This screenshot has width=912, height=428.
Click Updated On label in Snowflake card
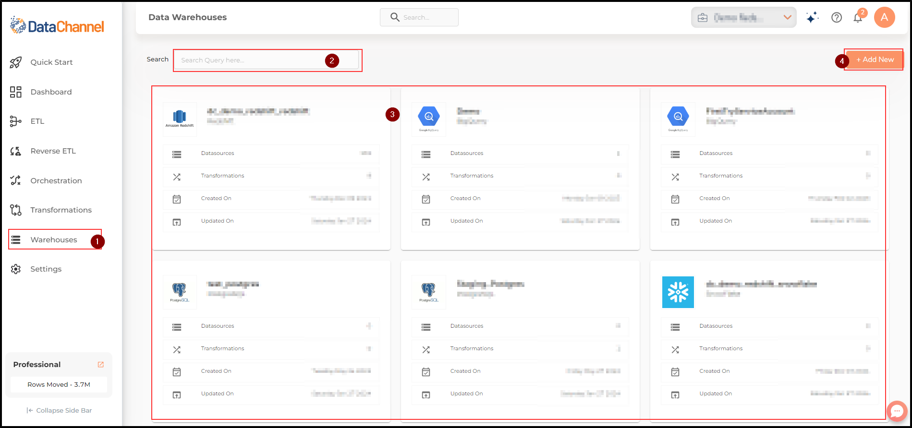[716, 394]
